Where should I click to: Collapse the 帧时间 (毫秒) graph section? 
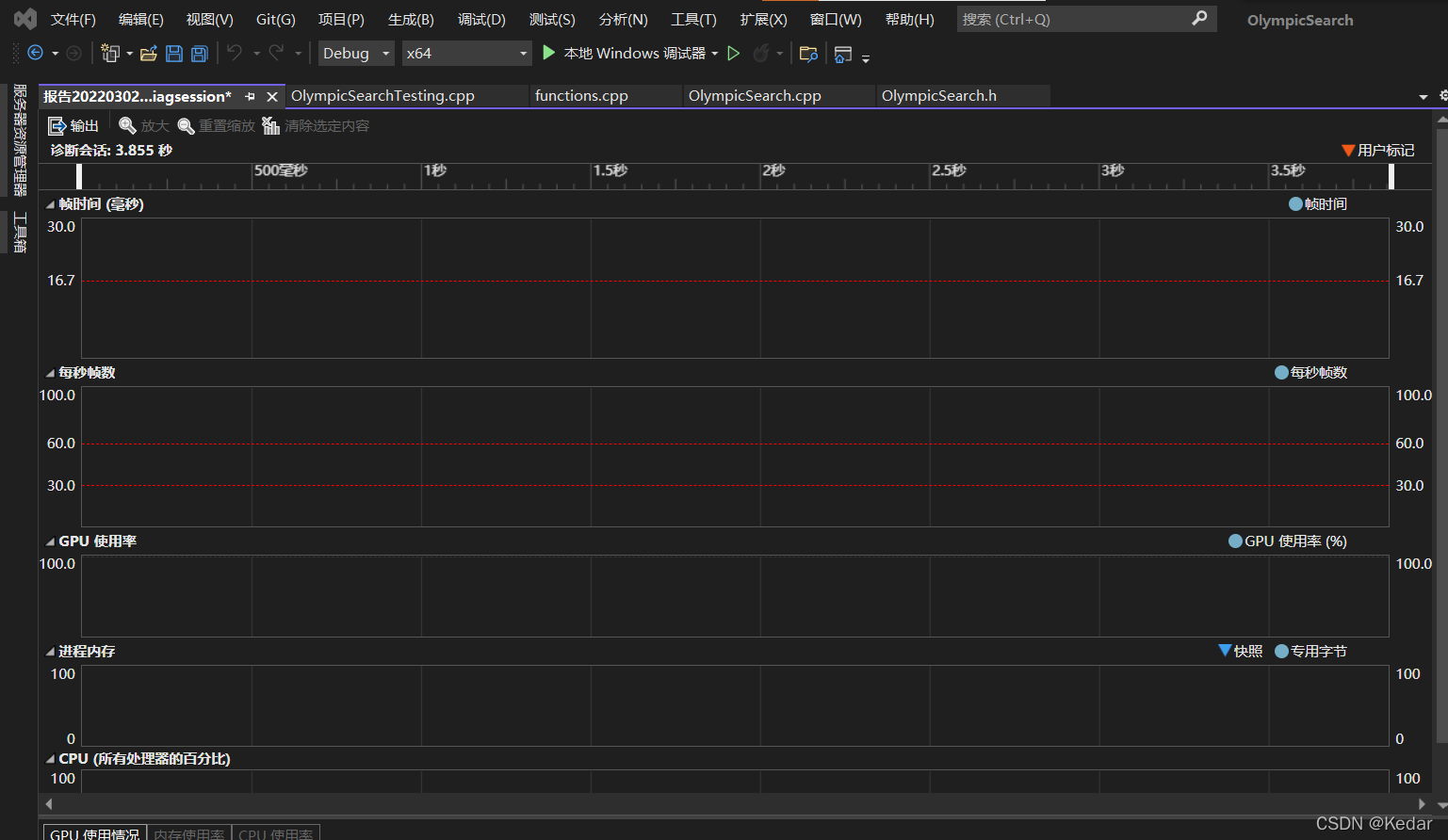point(51,204)
